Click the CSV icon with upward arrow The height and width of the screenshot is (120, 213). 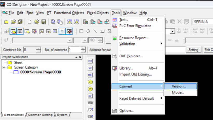tap(76, 22)
